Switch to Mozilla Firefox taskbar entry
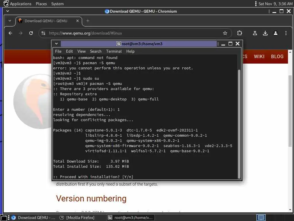294x221 pixels. click(77, 218)
